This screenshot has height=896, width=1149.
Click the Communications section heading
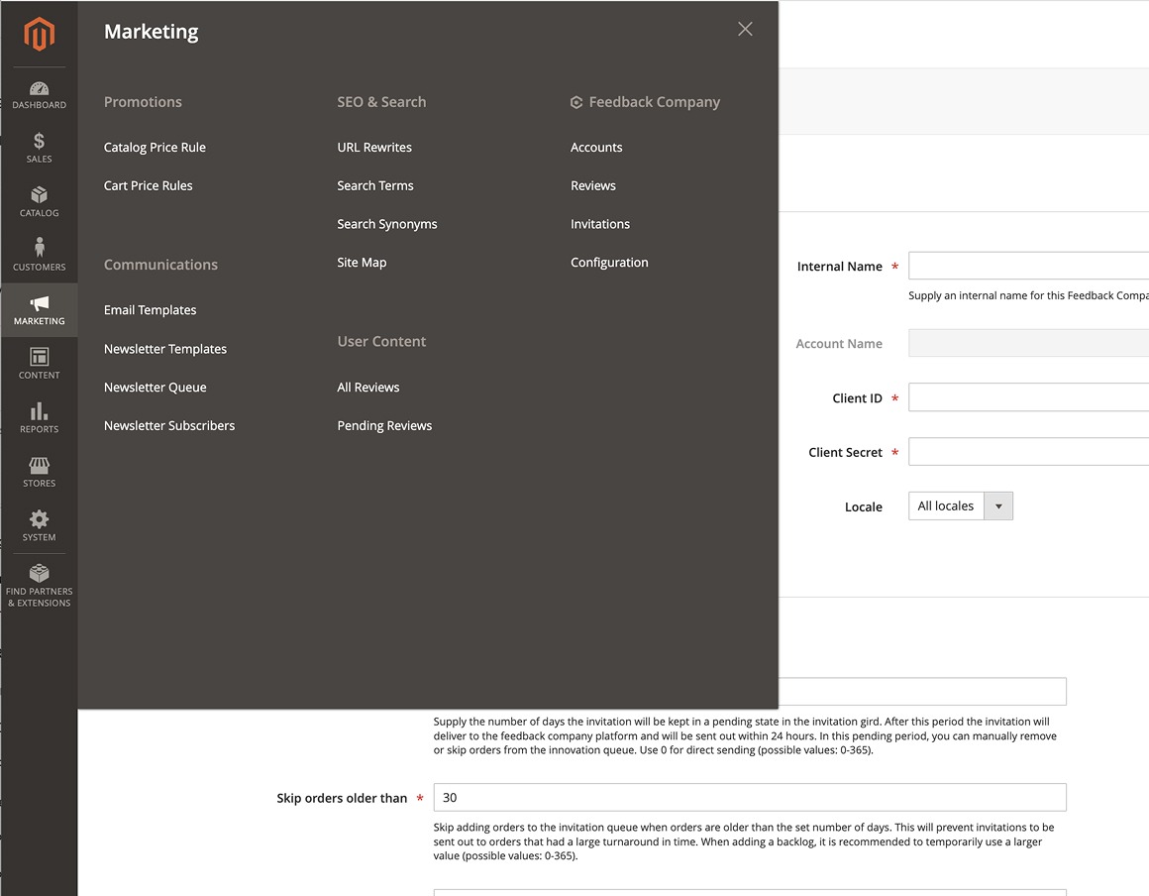pyautogui.click(x=160, y=265)
